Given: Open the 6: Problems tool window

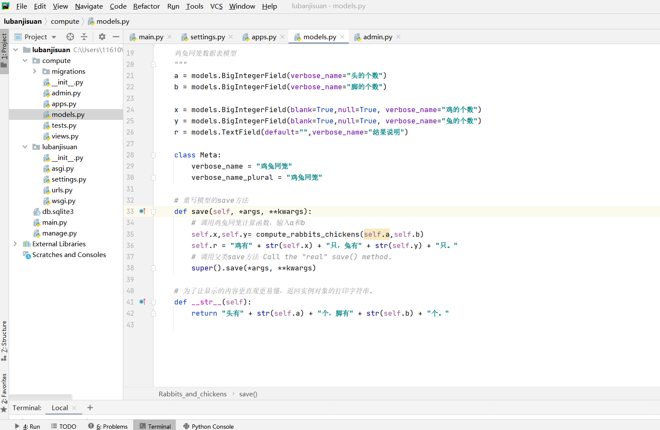Looking at the screenshot, I should (x=108, y=426).
